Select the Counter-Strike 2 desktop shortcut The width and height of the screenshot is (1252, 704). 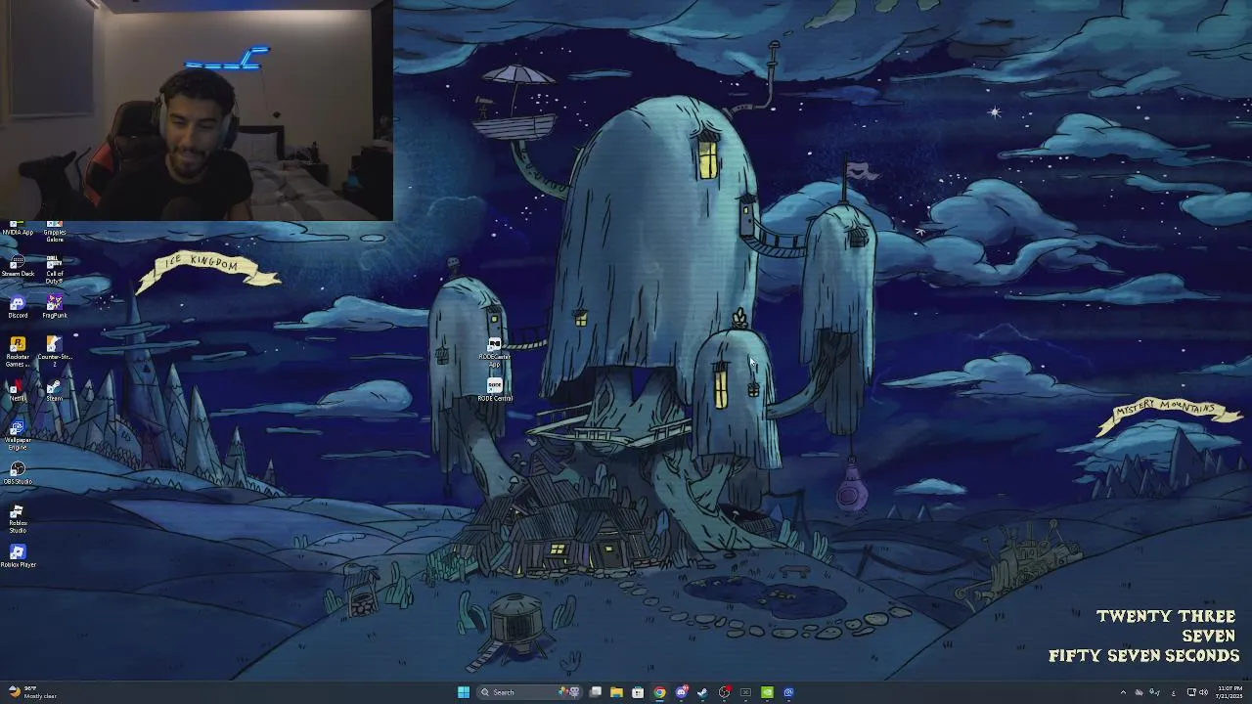(x=55, y=352)
